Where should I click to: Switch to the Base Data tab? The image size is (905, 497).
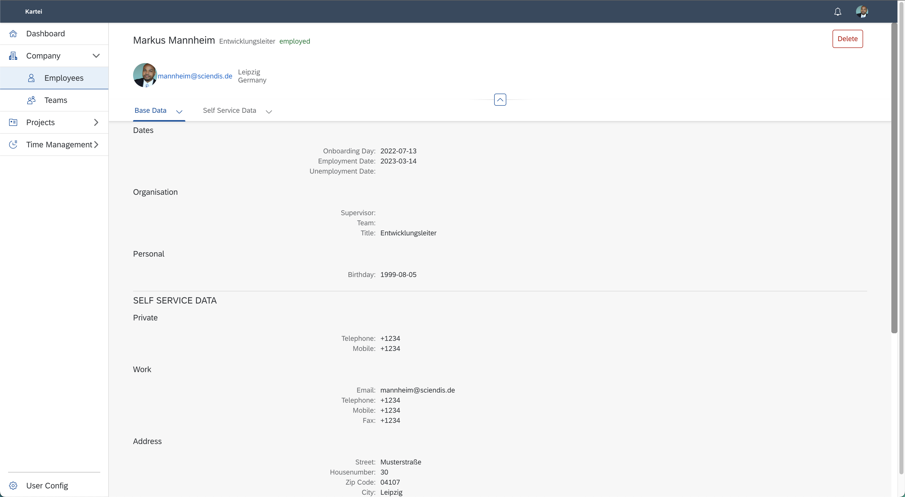click(150, 111)
